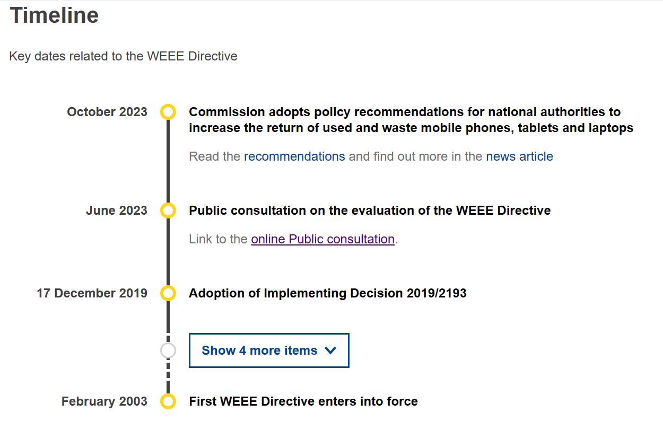
Task: Click the grey hidden-items timeline circle
Action: point(168,350)
